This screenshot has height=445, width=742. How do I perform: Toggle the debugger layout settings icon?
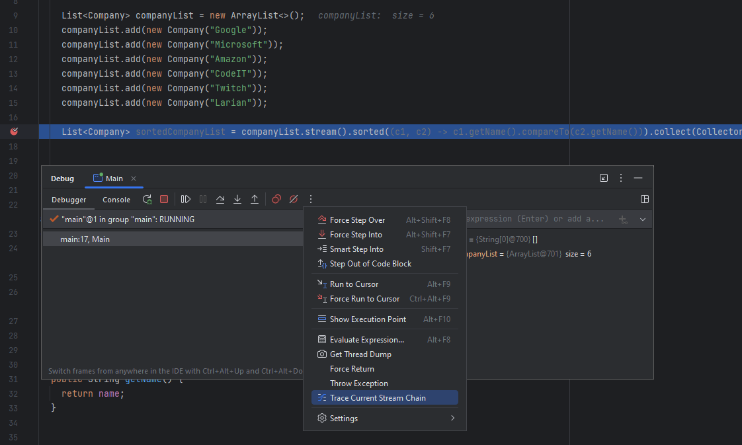tap(645, 199)
